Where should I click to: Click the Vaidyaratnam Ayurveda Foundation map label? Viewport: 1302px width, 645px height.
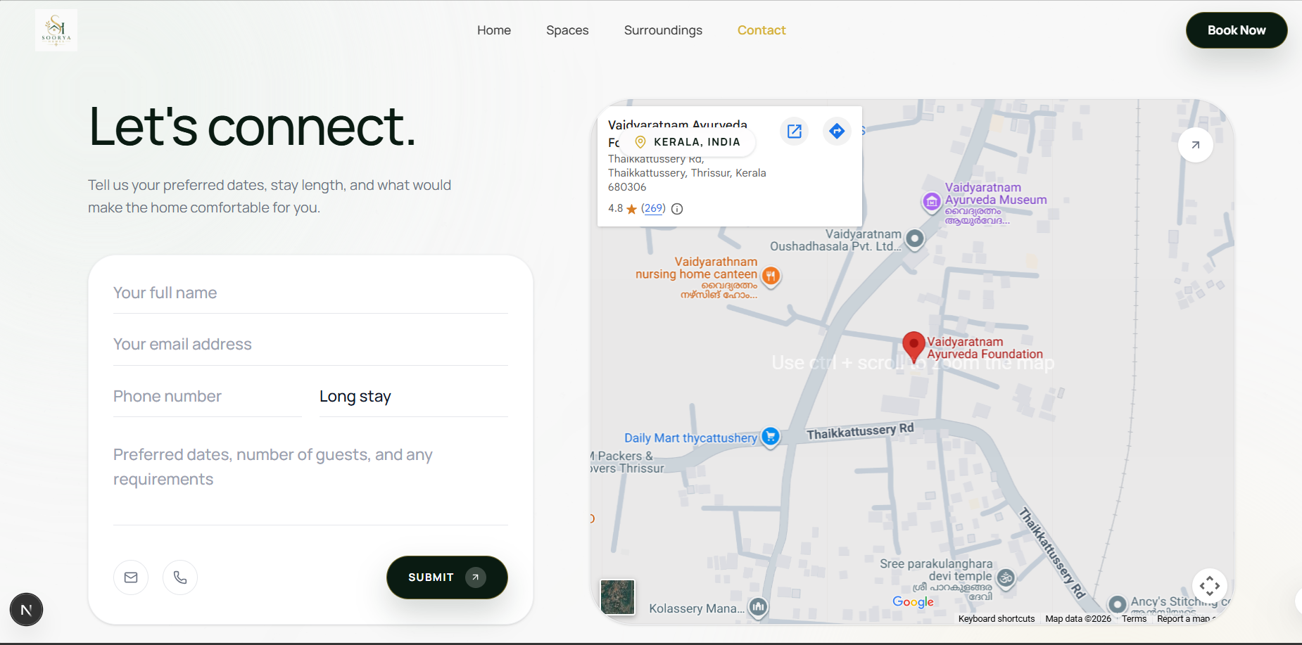[985, 348]
